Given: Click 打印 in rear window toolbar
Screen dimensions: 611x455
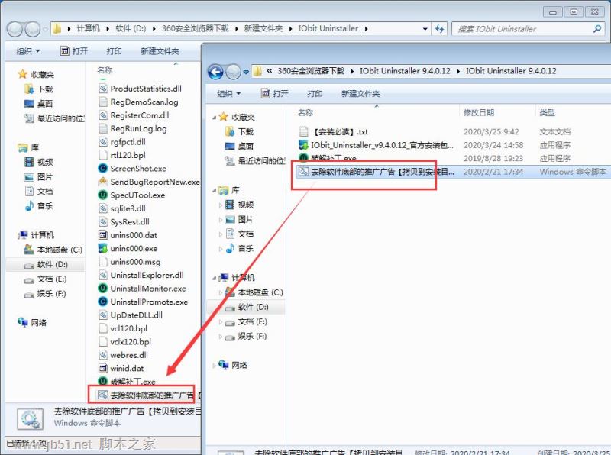Looking at the screenshot, I should point(114,51).
